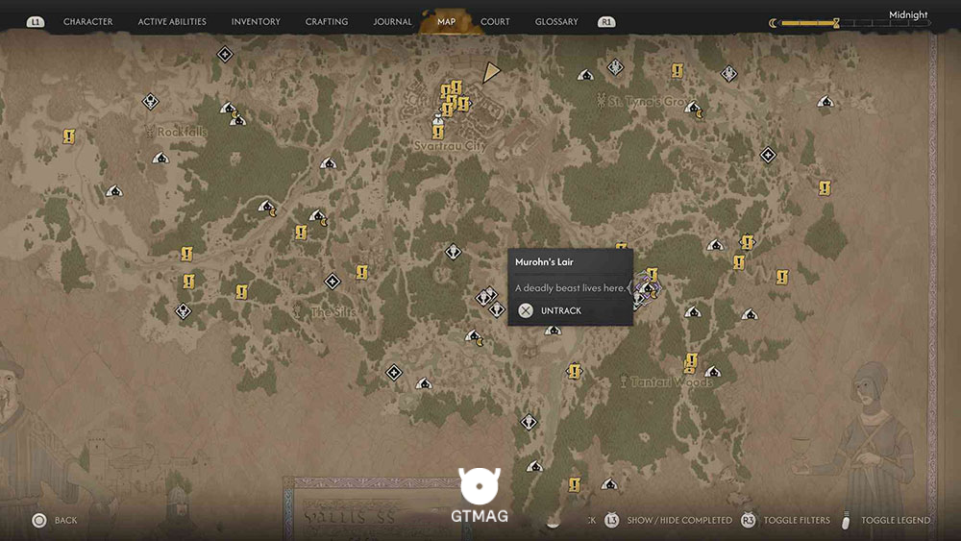961x541 pixels.
Task: Select the top-left diamond marker above the western forest
Action: pyautogui.click(x=225, y=55)
